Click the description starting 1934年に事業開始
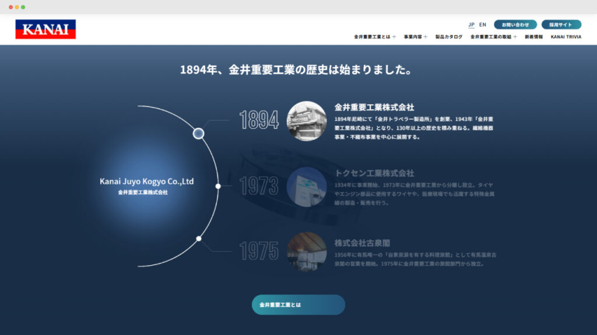Screen dimensions: 597x335 click(x=415, y=194)
